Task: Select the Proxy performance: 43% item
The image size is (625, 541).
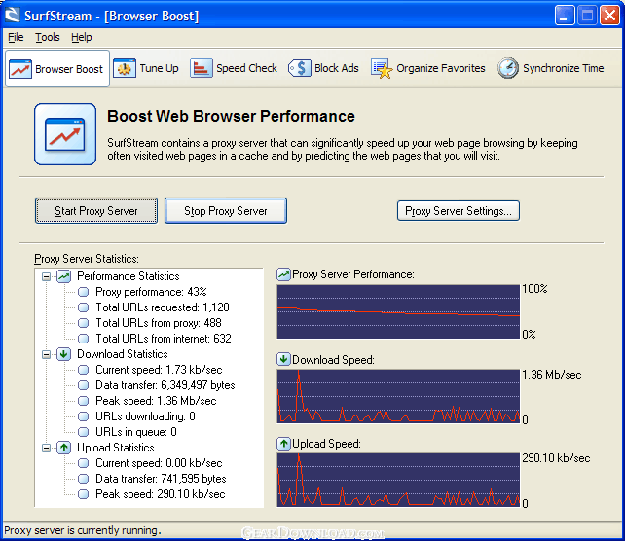Action: (151, 292)
